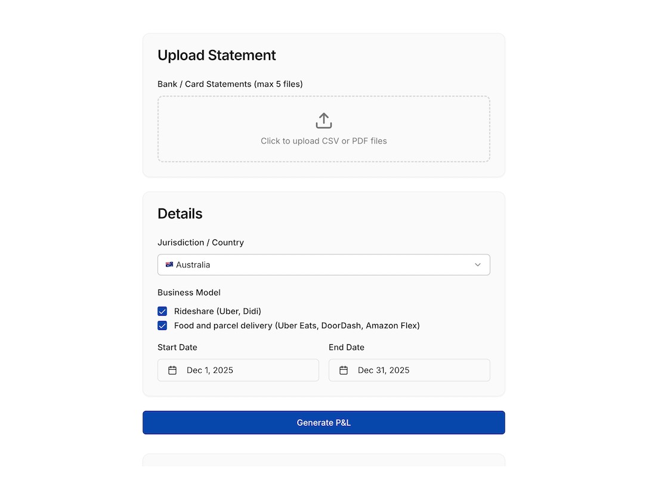Expand the jurisdiction dropdown chevron

(477, 265)
